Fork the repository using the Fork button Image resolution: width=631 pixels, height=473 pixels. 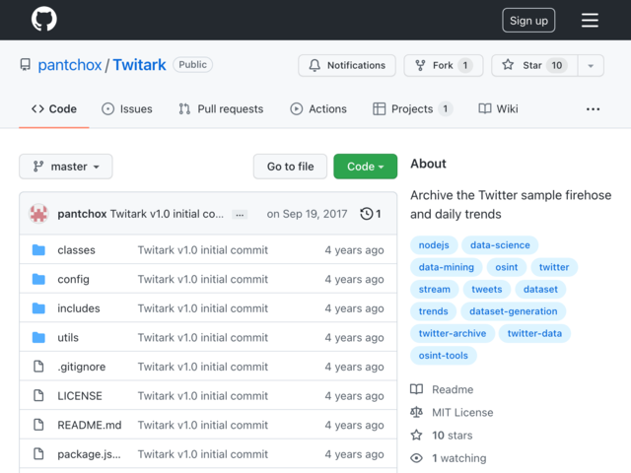444,65
